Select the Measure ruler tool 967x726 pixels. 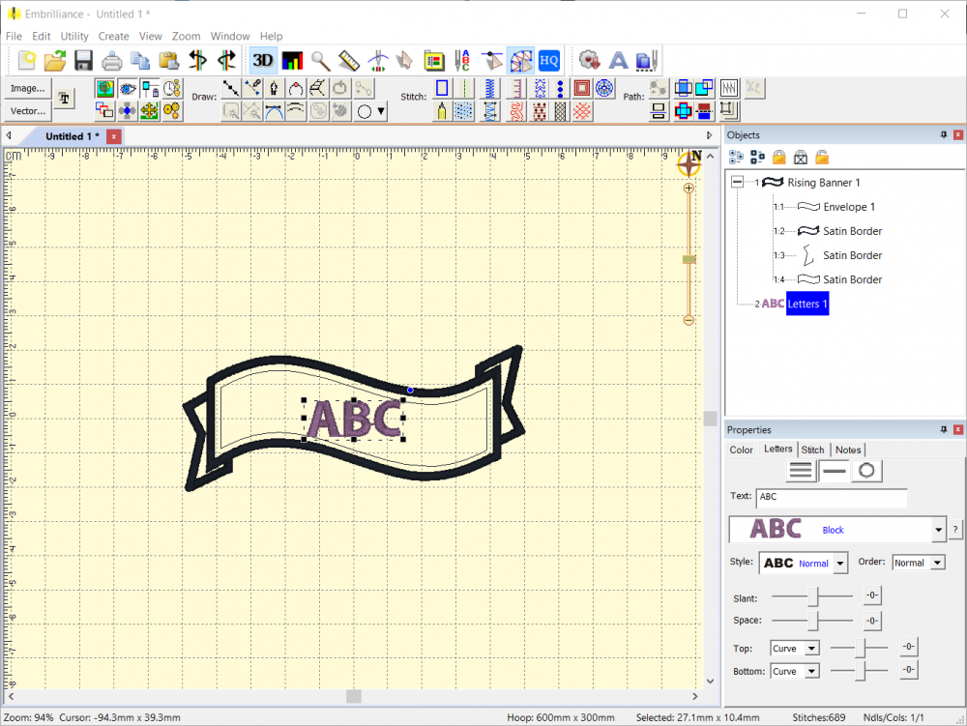click(x=348, y=60)
